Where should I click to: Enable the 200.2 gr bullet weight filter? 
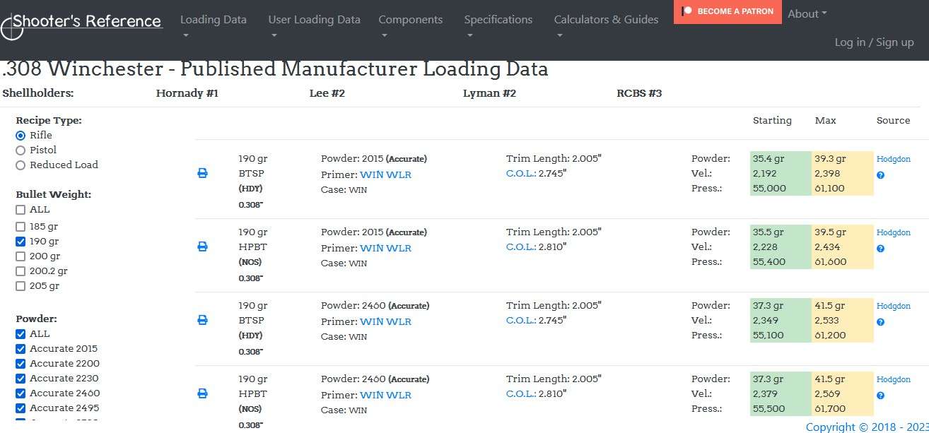coord(21,271)
